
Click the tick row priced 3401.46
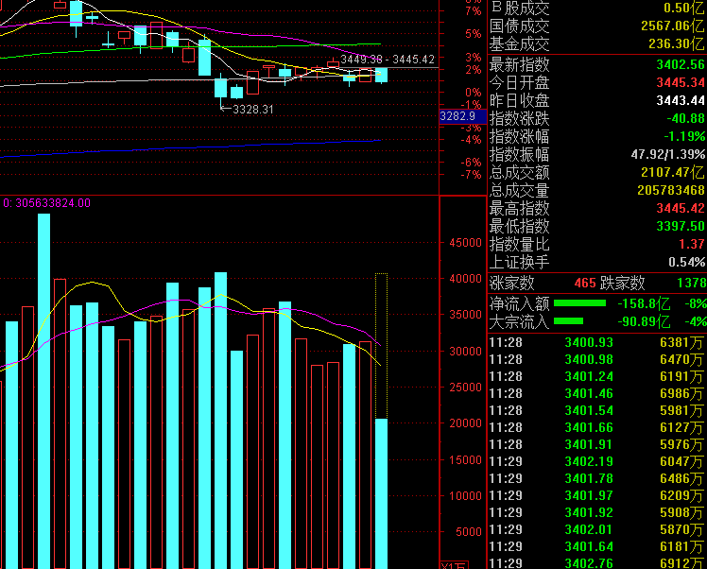596,393
